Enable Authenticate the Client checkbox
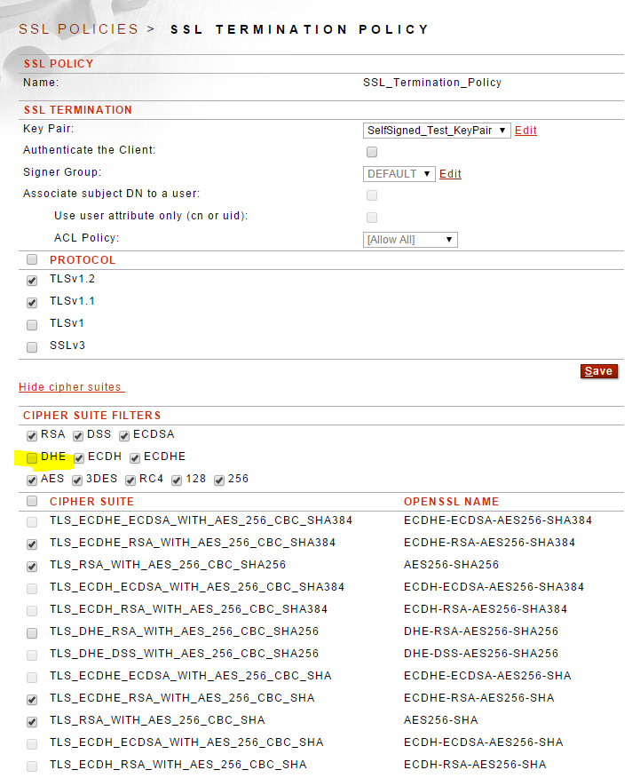The width and height of the screenshot is (640, 778). [372, 152]
